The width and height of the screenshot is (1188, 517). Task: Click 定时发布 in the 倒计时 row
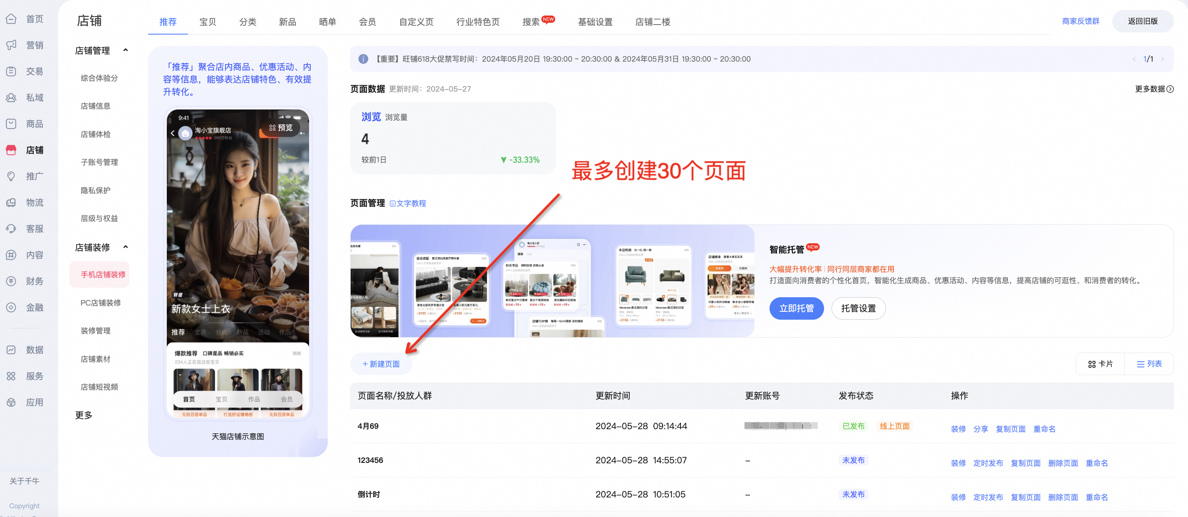(988, 497)
